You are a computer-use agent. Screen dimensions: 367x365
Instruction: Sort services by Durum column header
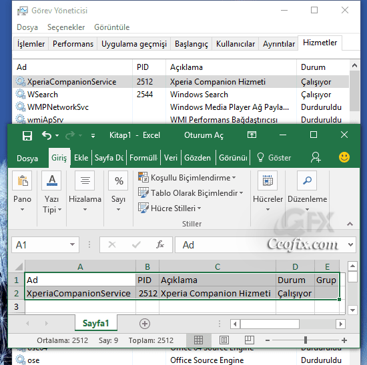point(323,67)
